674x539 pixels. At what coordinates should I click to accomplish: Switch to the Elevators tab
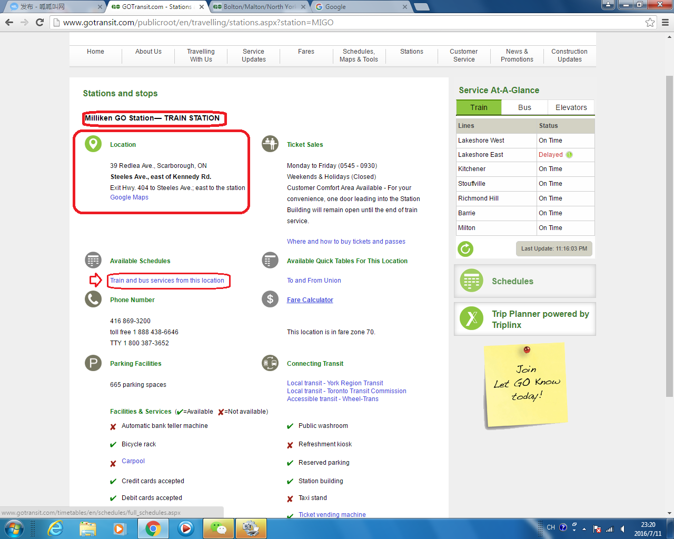(571, 107)
